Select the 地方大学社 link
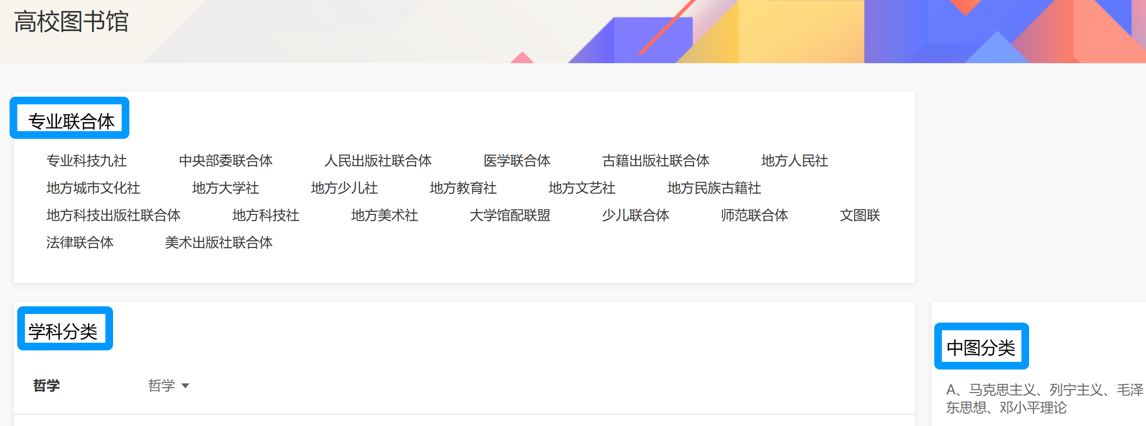Image resolution: width=1146 pixels, height=426 pixels. 226,188
